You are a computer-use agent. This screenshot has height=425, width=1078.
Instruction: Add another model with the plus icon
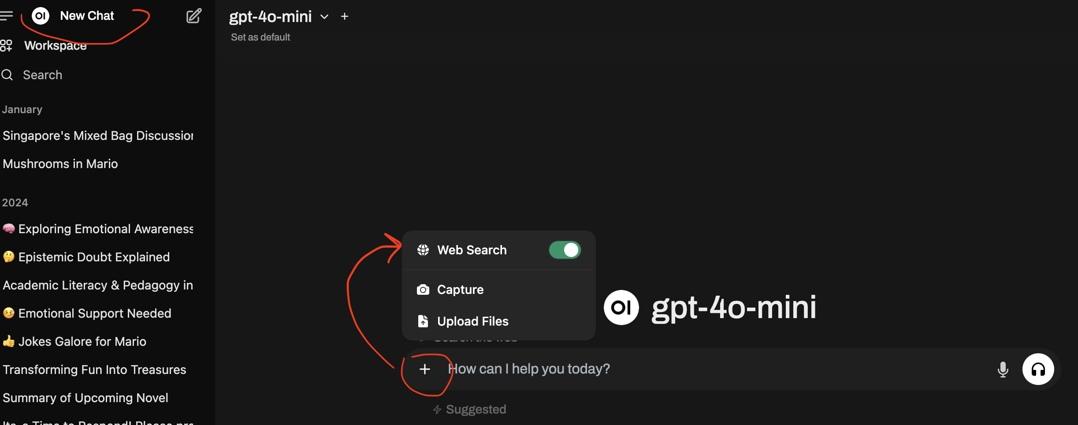click(345, 17)
